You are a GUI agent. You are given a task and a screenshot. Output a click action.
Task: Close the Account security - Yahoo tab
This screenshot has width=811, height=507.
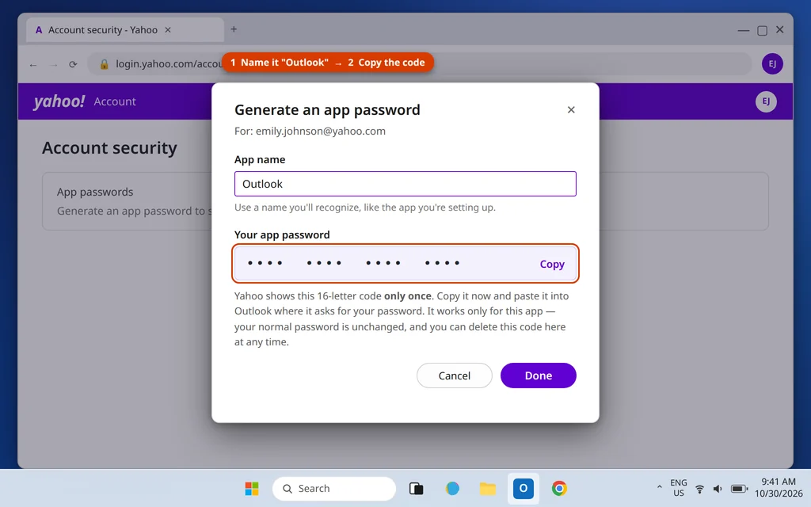point(168,30)
